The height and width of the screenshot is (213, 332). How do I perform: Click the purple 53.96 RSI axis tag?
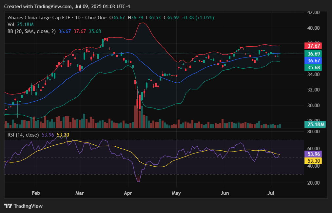(x=313, y=154)
